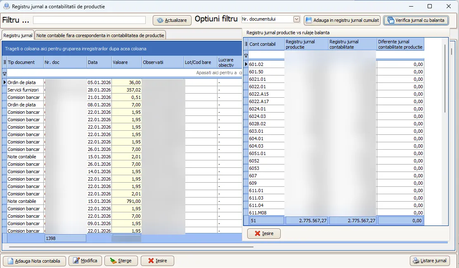Sort by Registru jurnal contabilitate column header
This screenshot has height=268, width=459.
[353, 44]
